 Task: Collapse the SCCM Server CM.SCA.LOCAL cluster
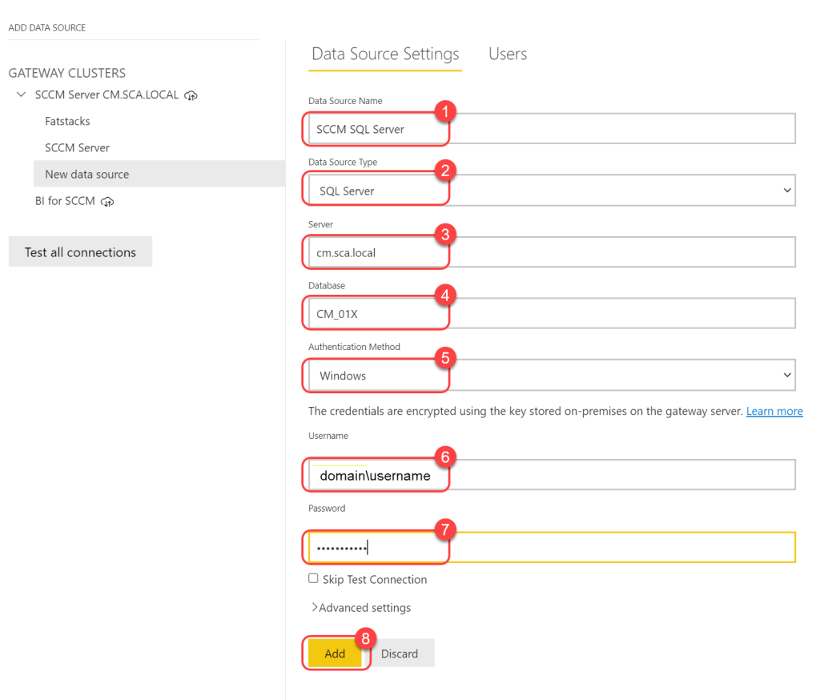(21, 95)
